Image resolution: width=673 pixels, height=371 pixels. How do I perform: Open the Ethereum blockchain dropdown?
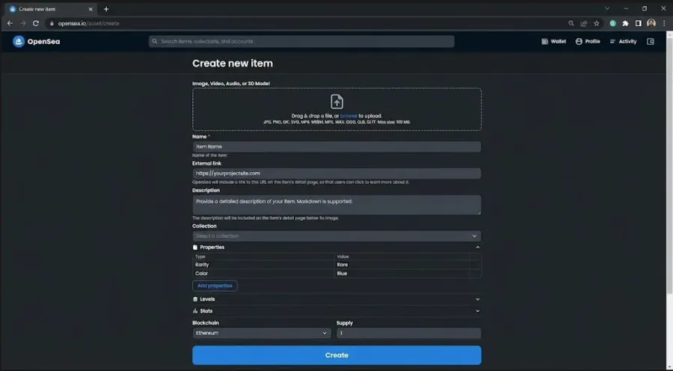(262, 333)
